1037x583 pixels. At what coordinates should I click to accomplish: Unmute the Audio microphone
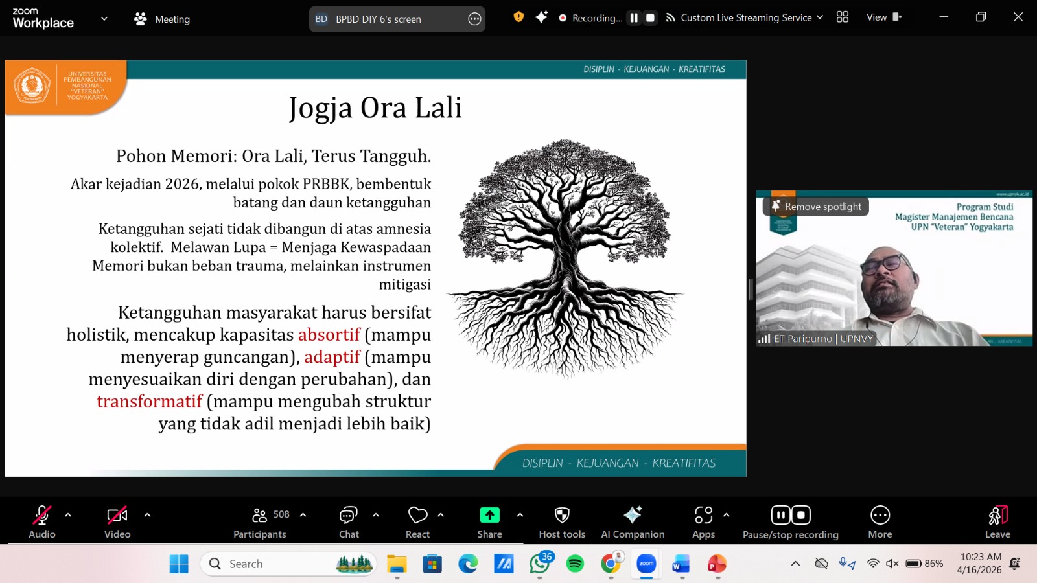[x=42, y=522]
